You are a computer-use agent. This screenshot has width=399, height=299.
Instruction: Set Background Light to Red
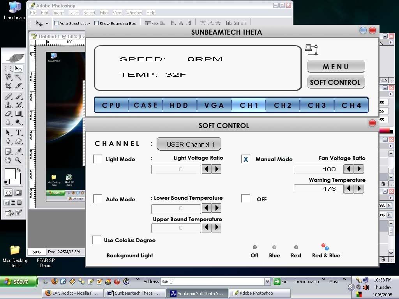(x=296, y=247)
